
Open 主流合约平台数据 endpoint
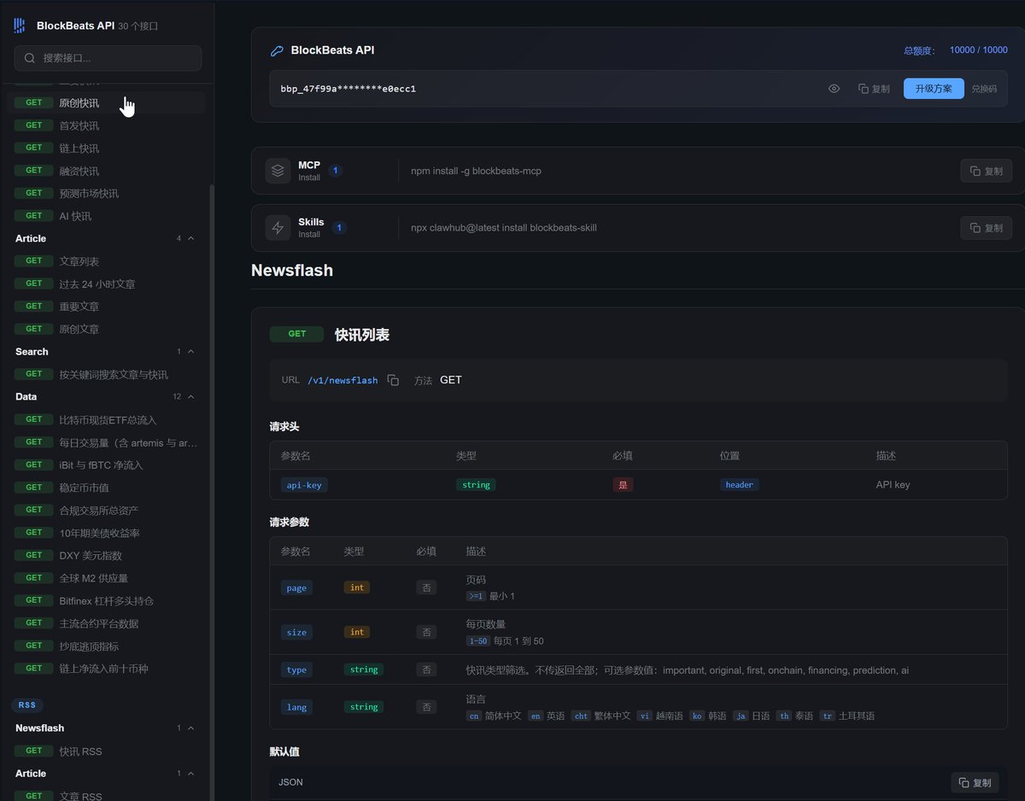pyautogui.click(x=106, y=623)
